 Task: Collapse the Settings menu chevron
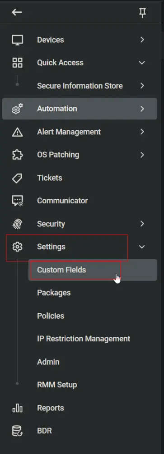coord(142,247)
